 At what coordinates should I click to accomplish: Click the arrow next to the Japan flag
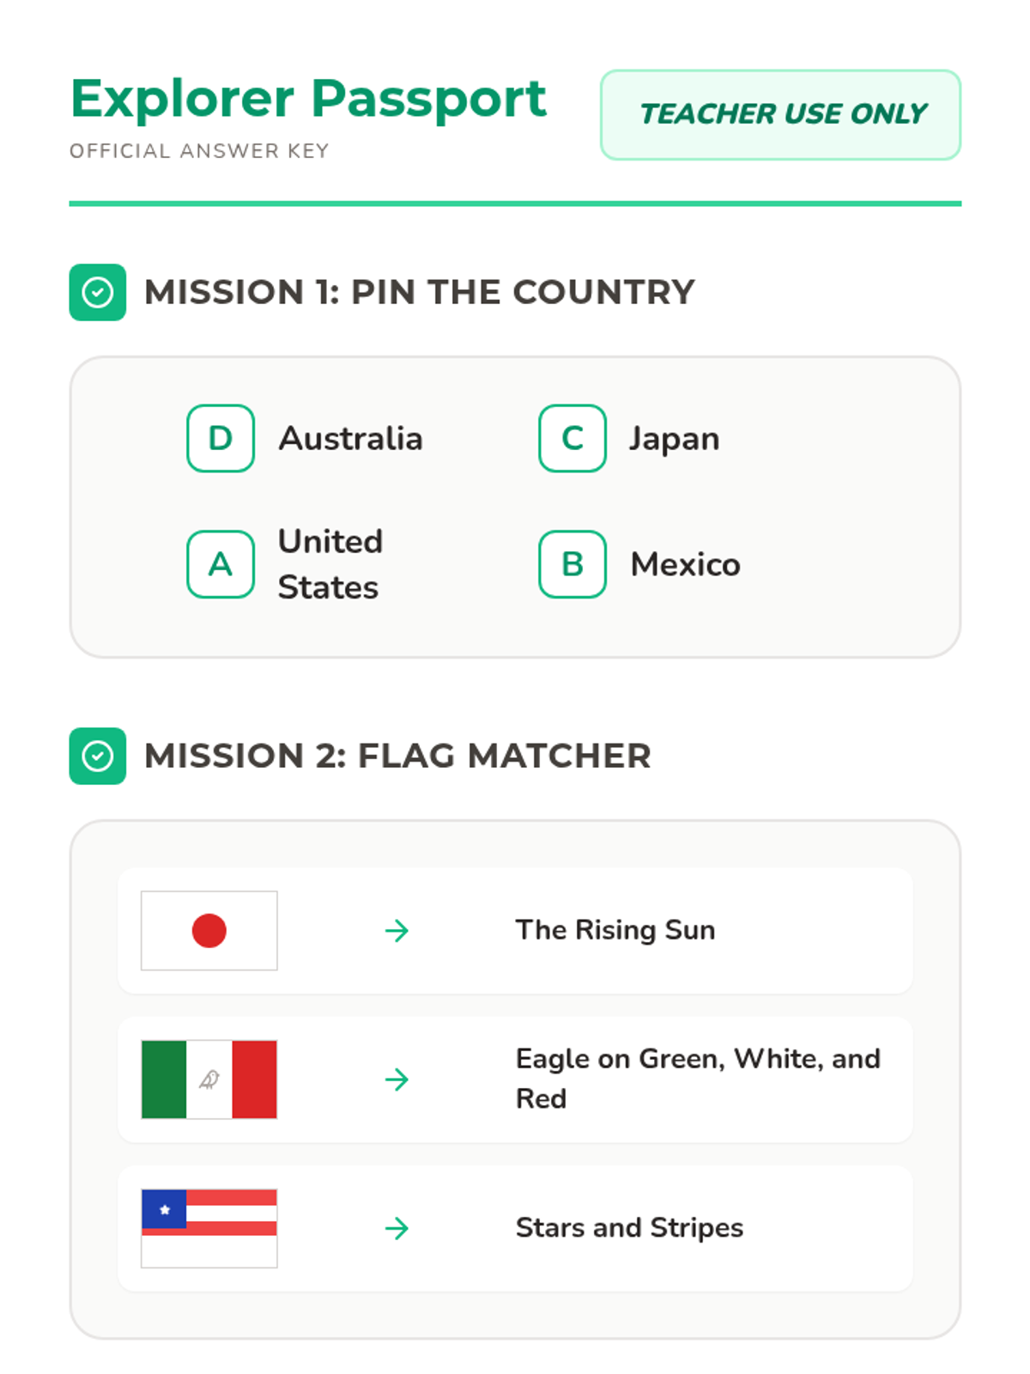[x=397, y=930]
